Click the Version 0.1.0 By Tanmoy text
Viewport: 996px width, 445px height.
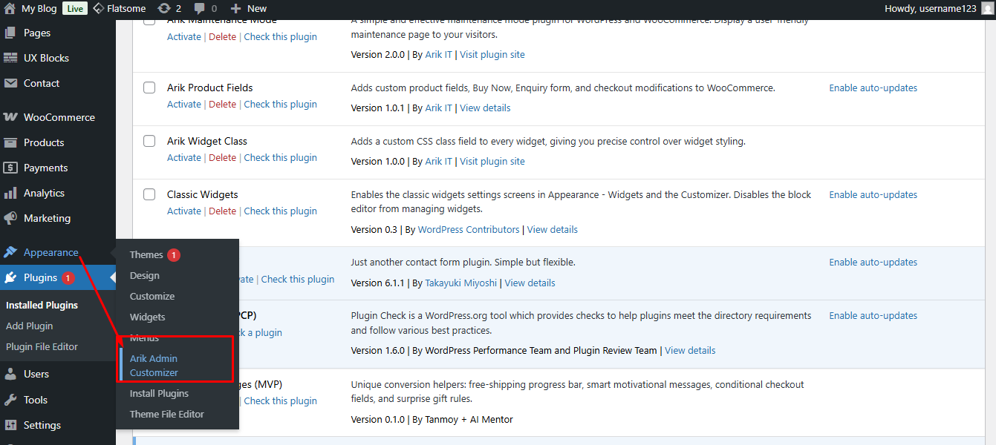[x=432, y=419]
